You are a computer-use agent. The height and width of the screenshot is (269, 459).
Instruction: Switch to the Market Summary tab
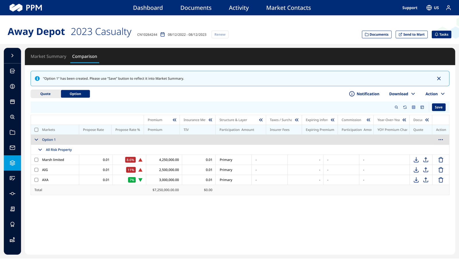point(48,57)
